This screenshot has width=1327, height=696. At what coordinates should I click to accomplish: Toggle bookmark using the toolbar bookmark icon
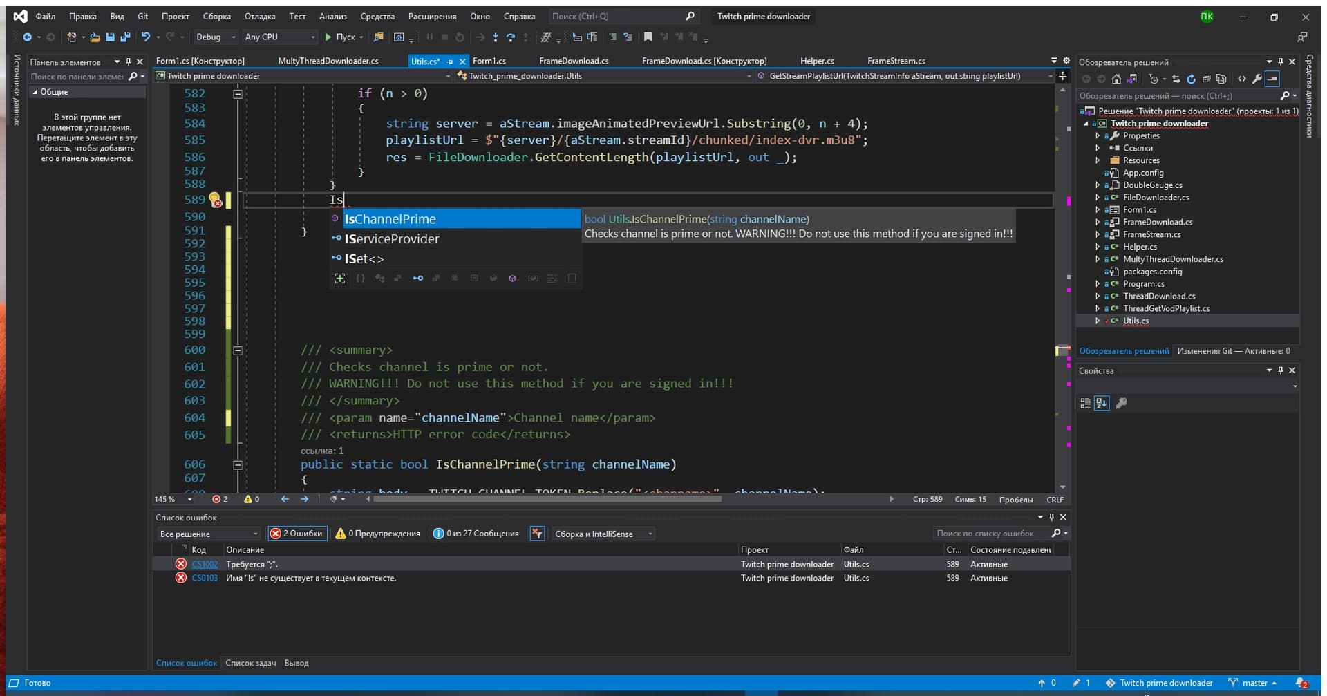(648, 37)
